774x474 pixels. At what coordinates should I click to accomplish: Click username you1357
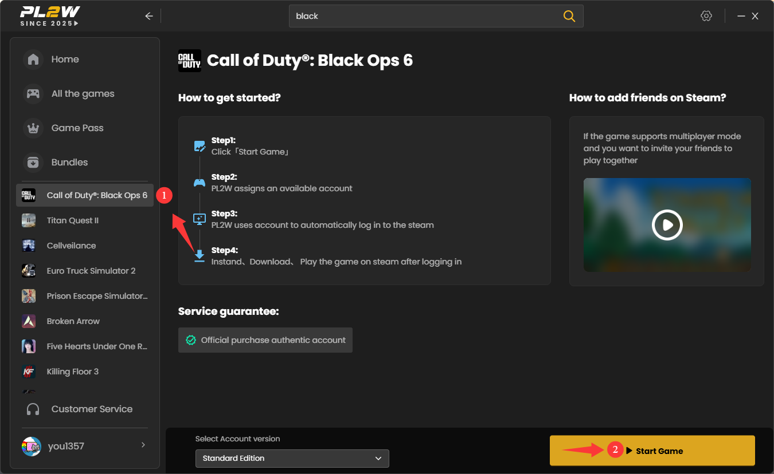click(x=66, y=447)
